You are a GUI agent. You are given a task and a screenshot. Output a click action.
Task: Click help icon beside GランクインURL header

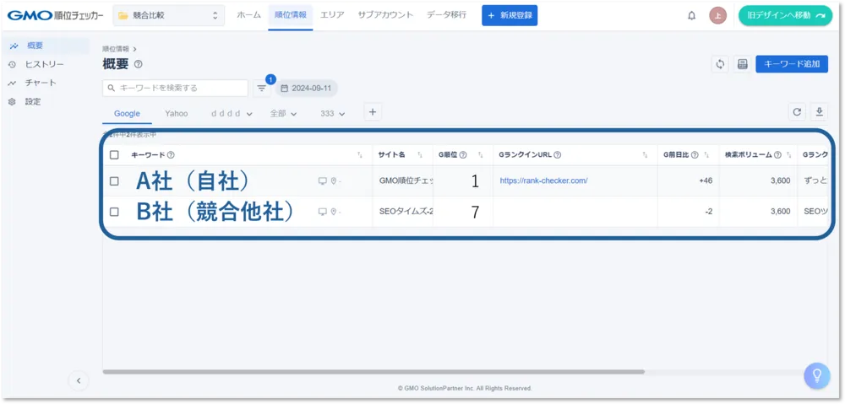coord(557,155)
